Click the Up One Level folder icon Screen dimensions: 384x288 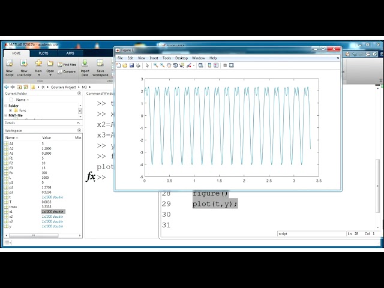pos(19,87)
